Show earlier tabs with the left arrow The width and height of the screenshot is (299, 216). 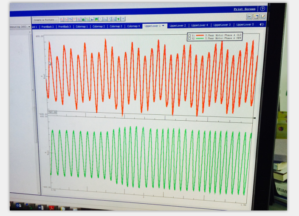coord(260,25)
